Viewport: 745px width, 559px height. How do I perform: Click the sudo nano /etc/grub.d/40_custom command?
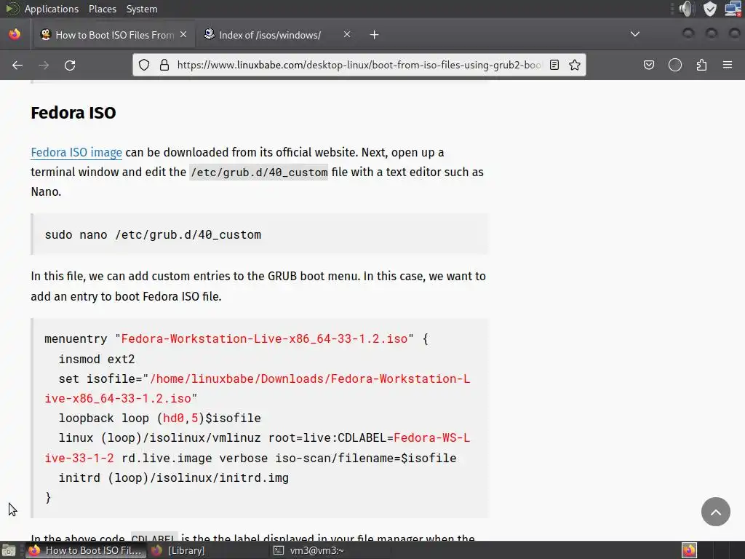click(x=153, y=235)
